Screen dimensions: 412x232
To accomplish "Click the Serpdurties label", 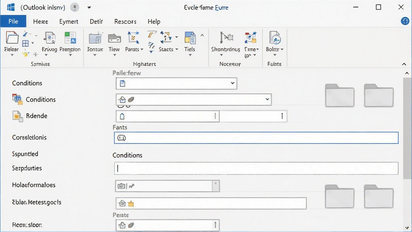I will pyautogui.click(x=27, y=168).
